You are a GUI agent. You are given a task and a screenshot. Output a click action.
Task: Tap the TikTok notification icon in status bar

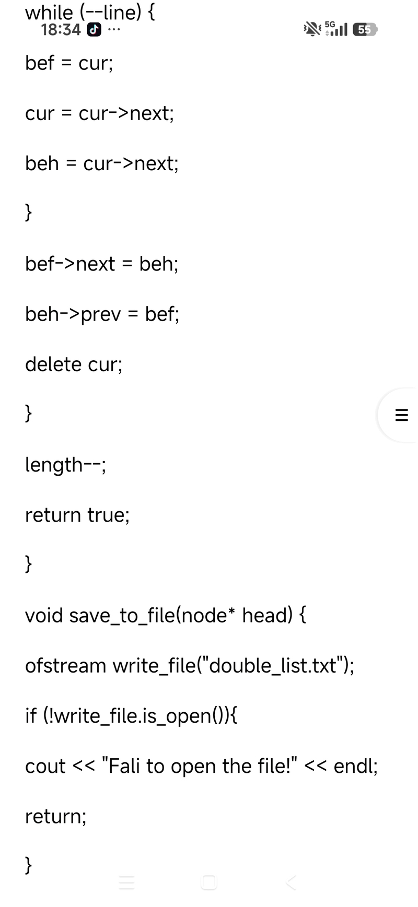point(94,30)
